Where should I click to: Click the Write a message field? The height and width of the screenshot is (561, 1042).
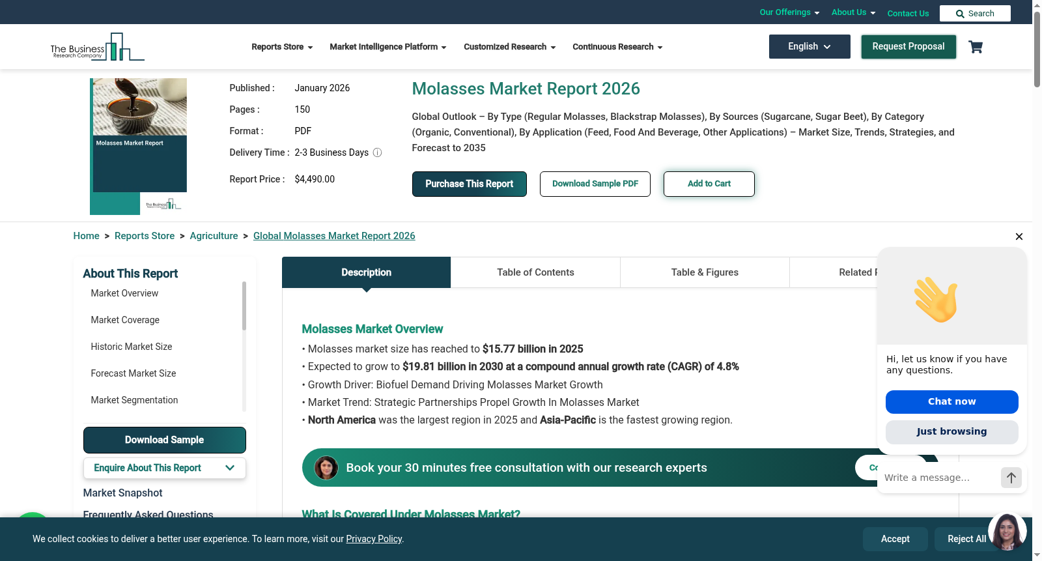click(939, 478)
